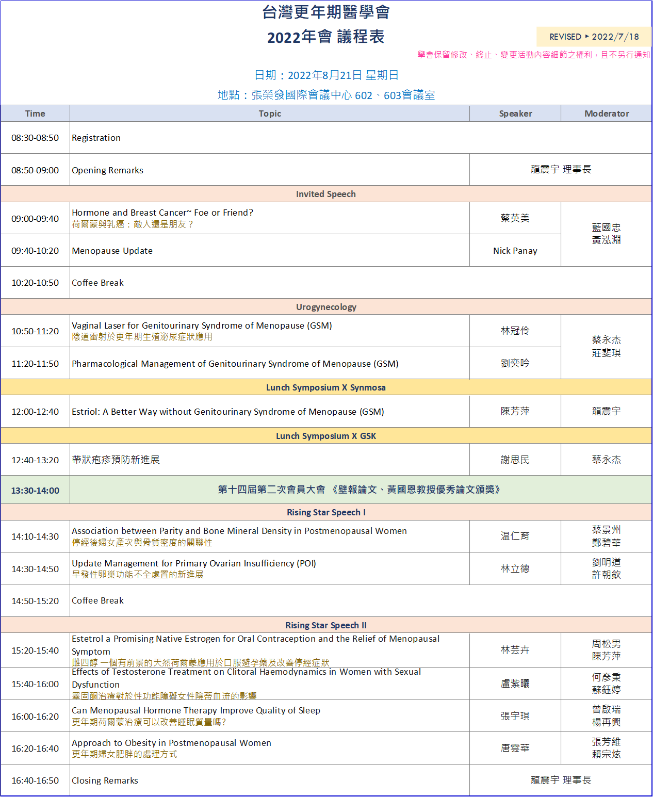Screen dimensions: 653x797
Task: Click the REVISED 2022/7/18 label
Action: (x=594, y=37)
